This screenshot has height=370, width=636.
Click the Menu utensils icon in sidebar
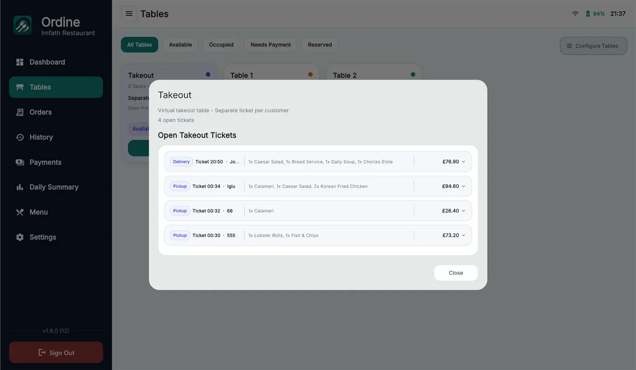coord(20,212)
